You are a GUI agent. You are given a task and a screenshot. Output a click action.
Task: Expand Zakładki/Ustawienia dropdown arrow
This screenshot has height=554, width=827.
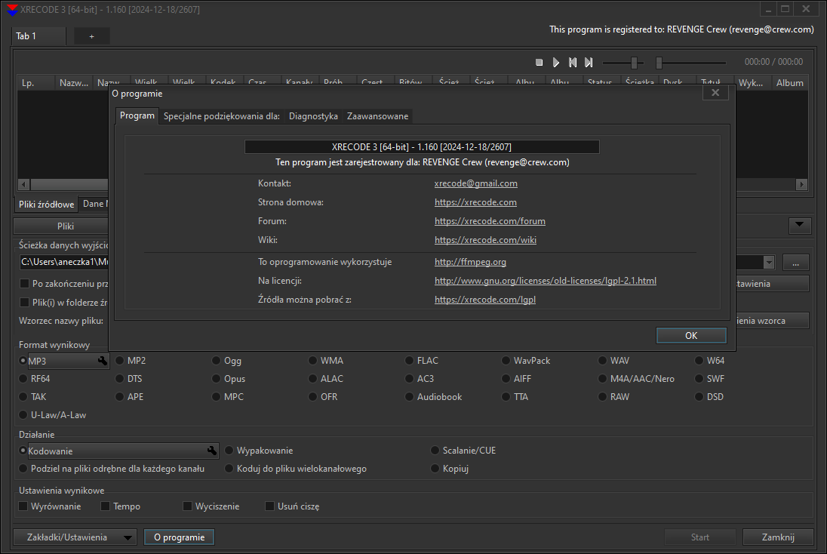[128, 537]
